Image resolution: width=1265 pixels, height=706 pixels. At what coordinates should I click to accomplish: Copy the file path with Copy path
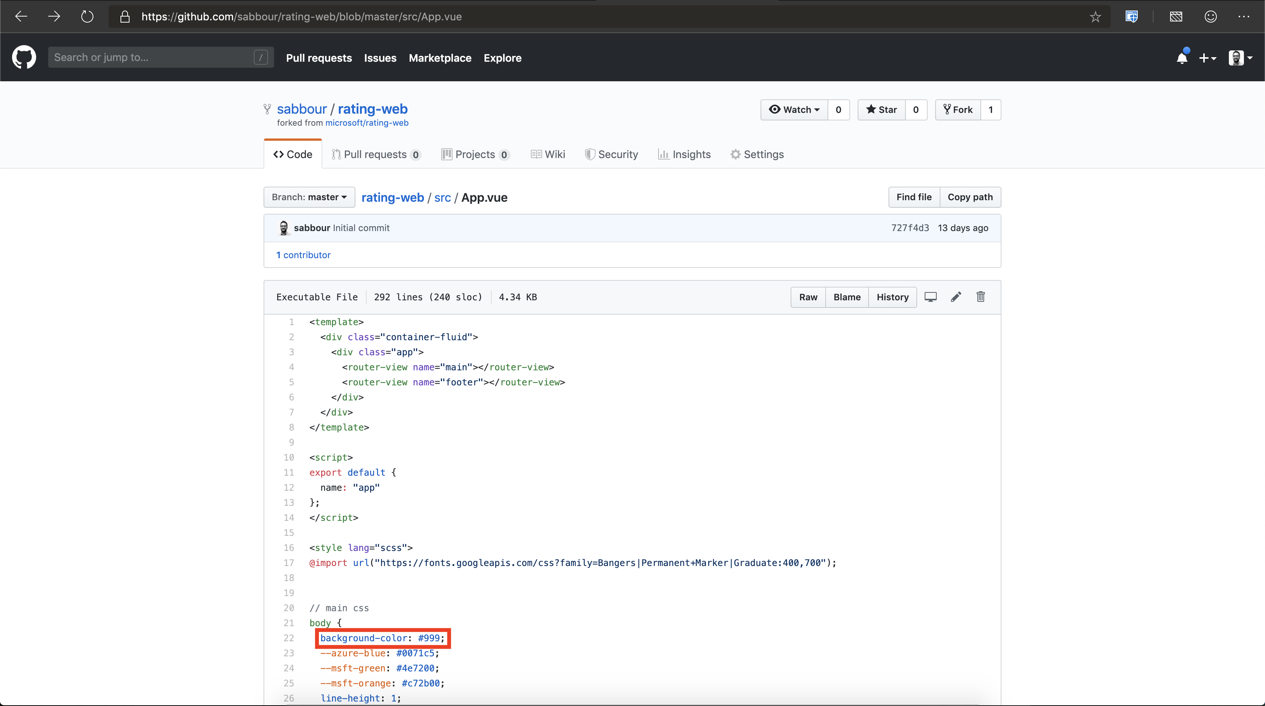click(970, 197)
